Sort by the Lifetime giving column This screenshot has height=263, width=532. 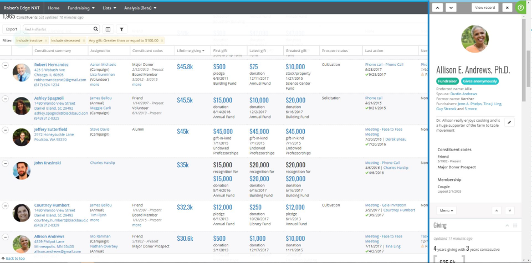pyautogui.click(x=191, y=51)
